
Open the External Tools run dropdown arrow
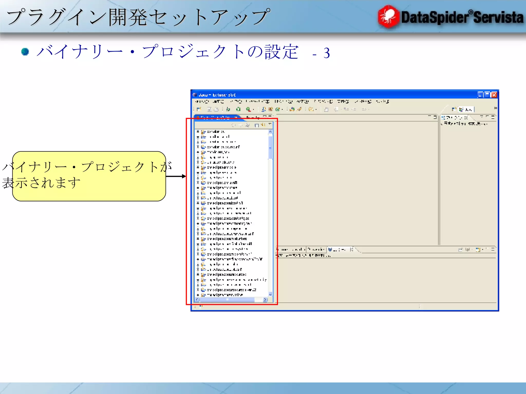click(253, 110)
